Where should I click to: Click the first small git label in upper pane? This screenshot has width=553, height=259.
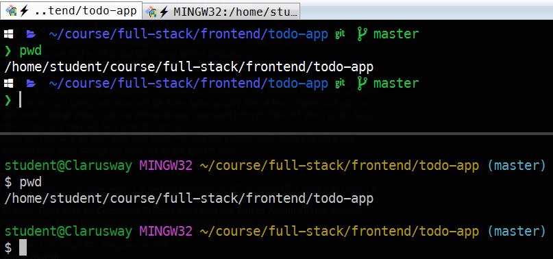(340, 34)
